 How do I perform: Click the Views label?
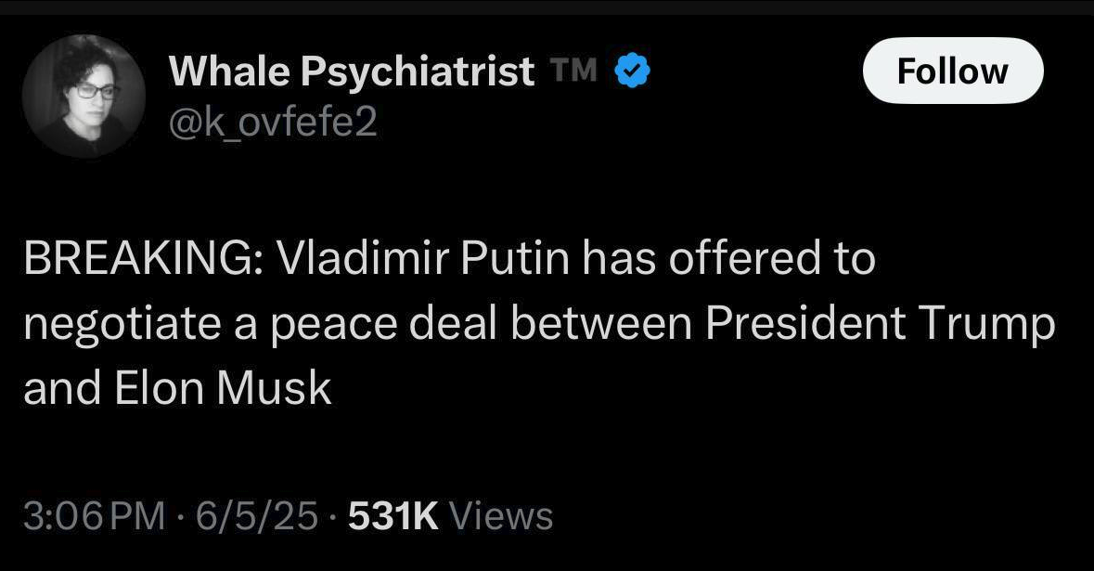click(x=501, y=516)
